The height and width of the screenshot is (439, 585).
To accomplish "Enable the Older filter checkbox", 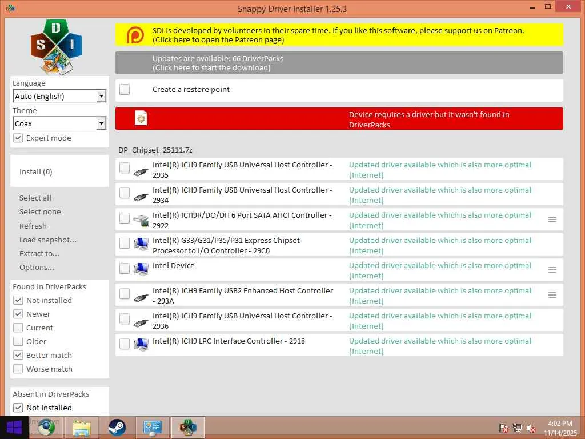I will tap(18, 341).
